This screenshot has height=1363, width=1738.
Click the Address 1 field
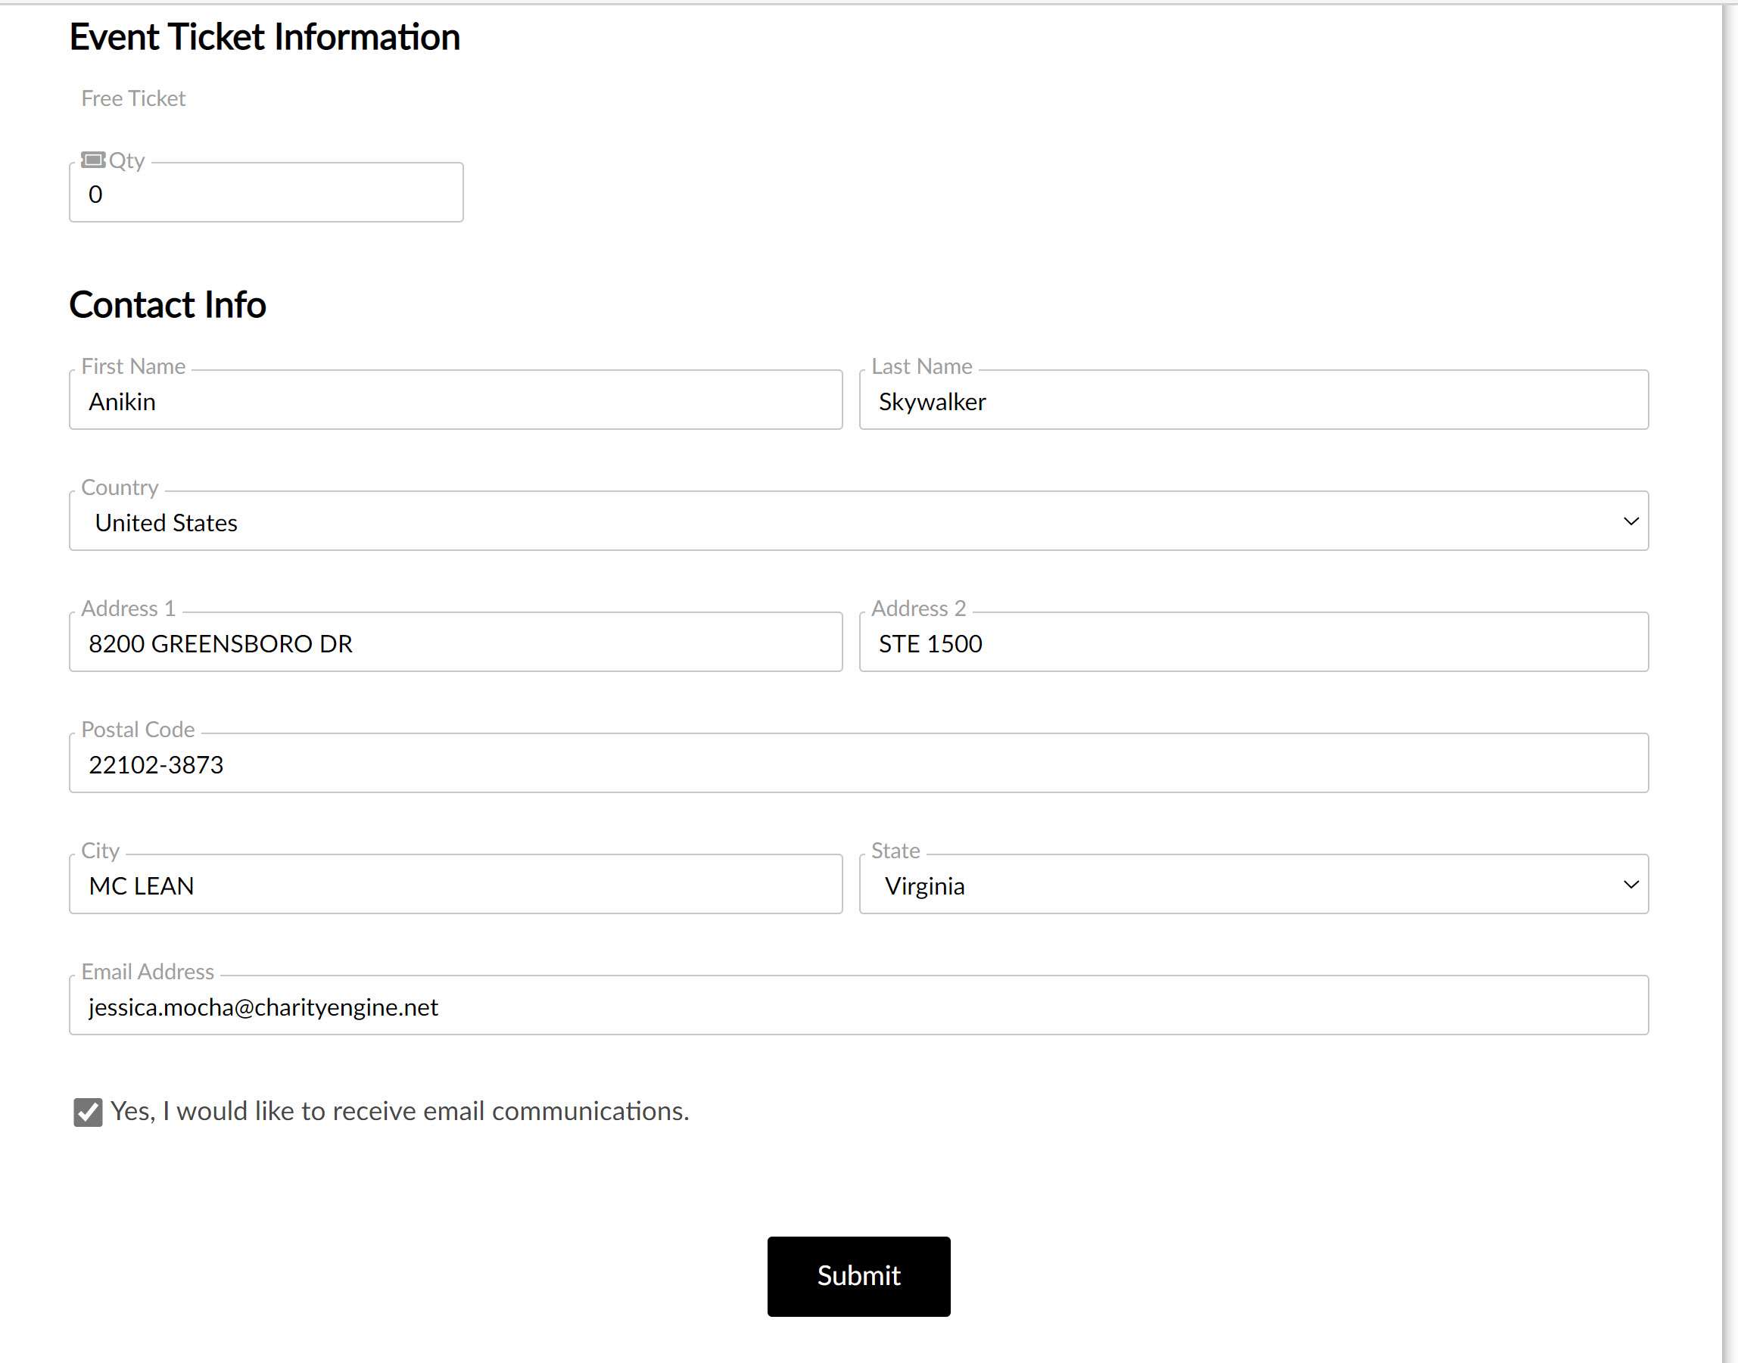pyautogui.click(x=456, y=643)
